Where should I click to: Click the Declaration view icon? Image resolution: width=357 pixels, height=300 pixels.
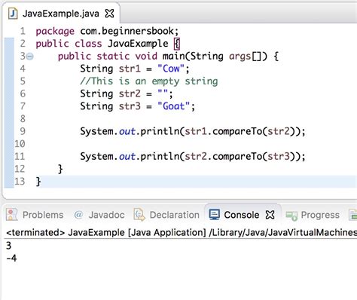click(139, 215)
